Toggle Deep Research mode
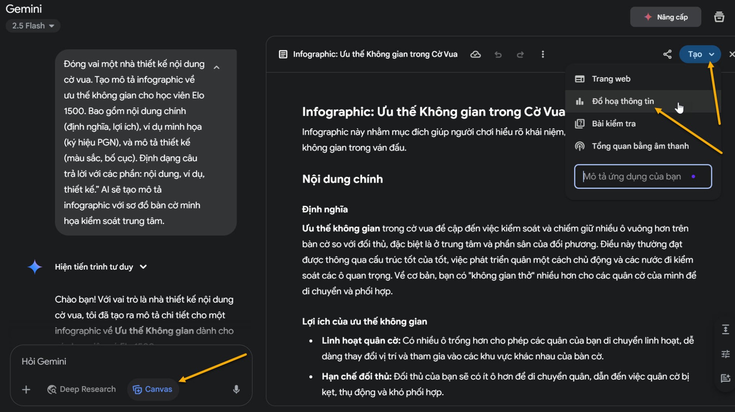The width and height of the screenshot is (735, 412). click(82, 389)
